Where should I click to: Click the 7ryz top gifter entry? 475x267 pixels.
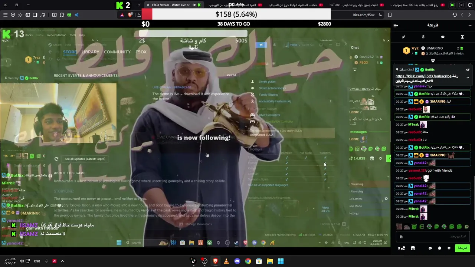tap(411, 50)
